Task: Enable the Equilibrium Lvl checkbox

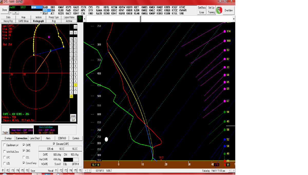Action: tap(4, 145)
